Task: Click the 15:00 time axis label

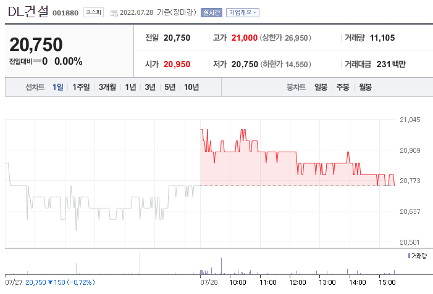Action: tap(387, 282)
